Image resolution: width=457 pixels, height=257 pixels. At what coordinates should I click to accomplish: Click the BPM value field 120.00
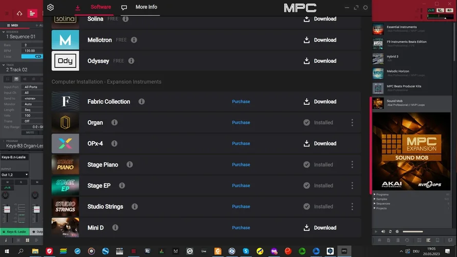coord(32,51)
